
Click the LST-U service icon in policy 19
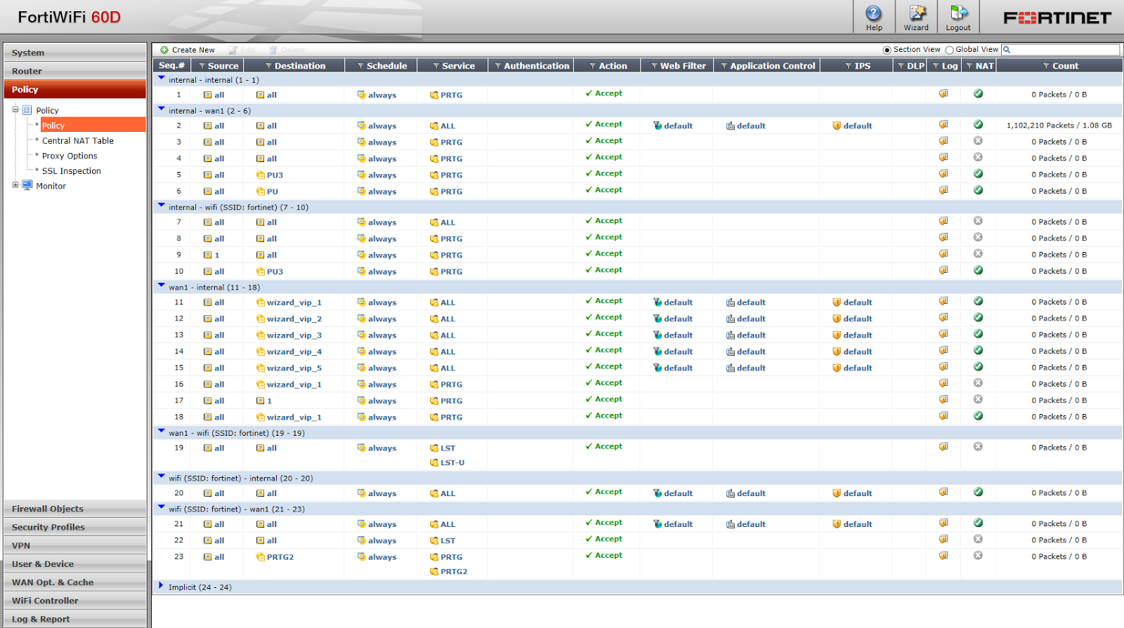(x=434, y=463)
